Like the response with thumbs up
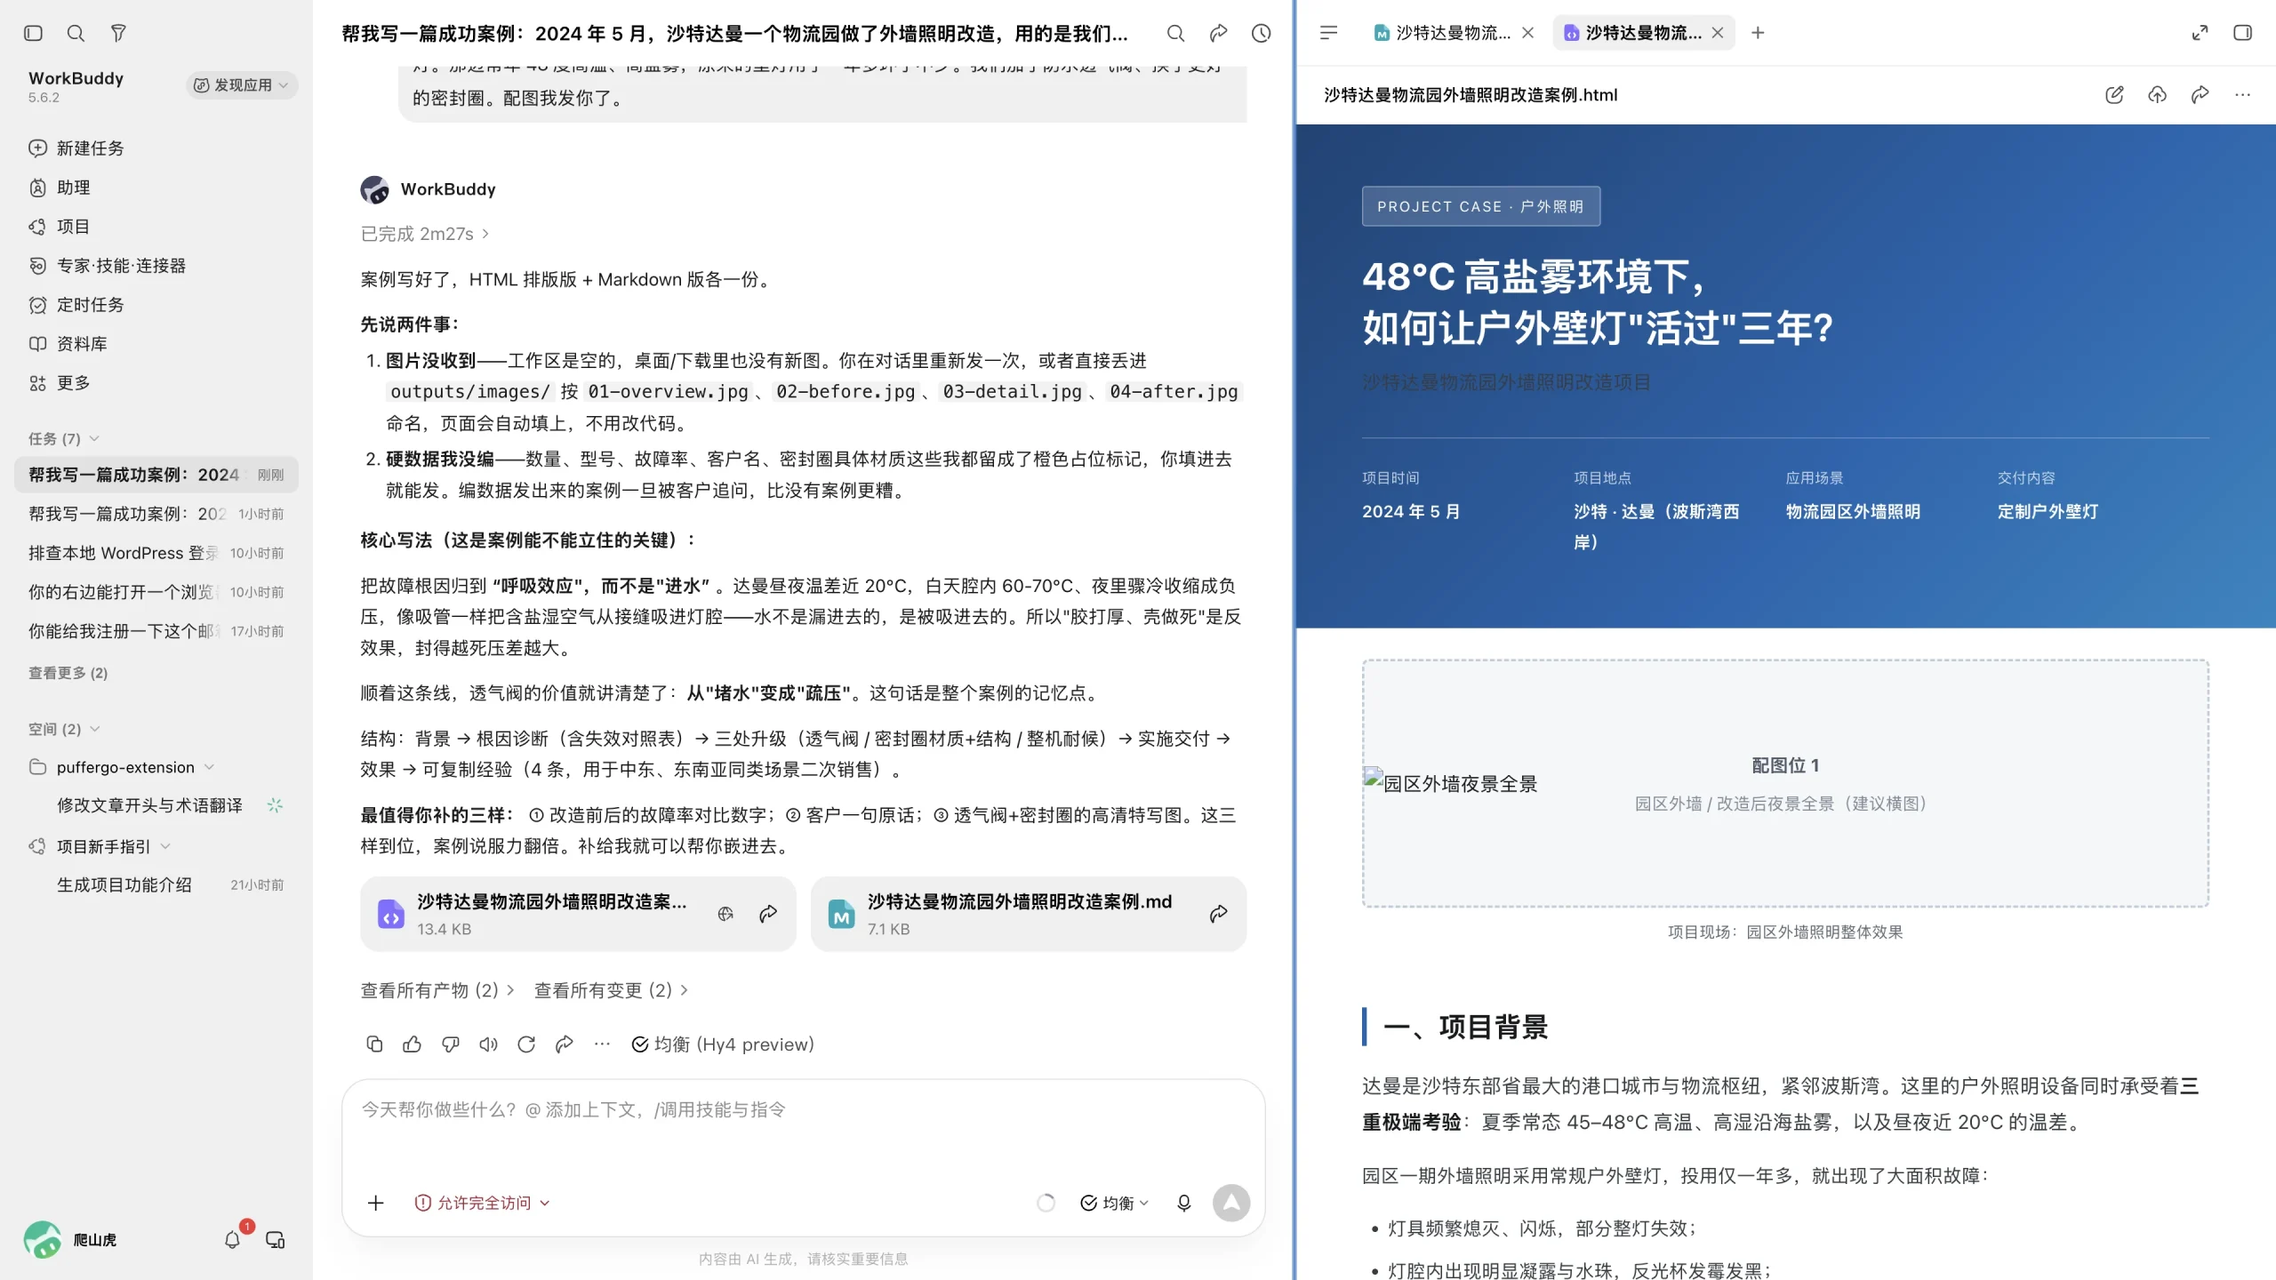The height and width of the screenshot is (1280, 2276). 413,1044
